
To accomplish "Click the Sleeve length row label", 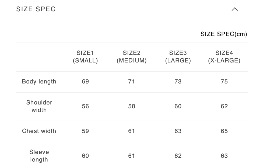I will tap(39, 156).
